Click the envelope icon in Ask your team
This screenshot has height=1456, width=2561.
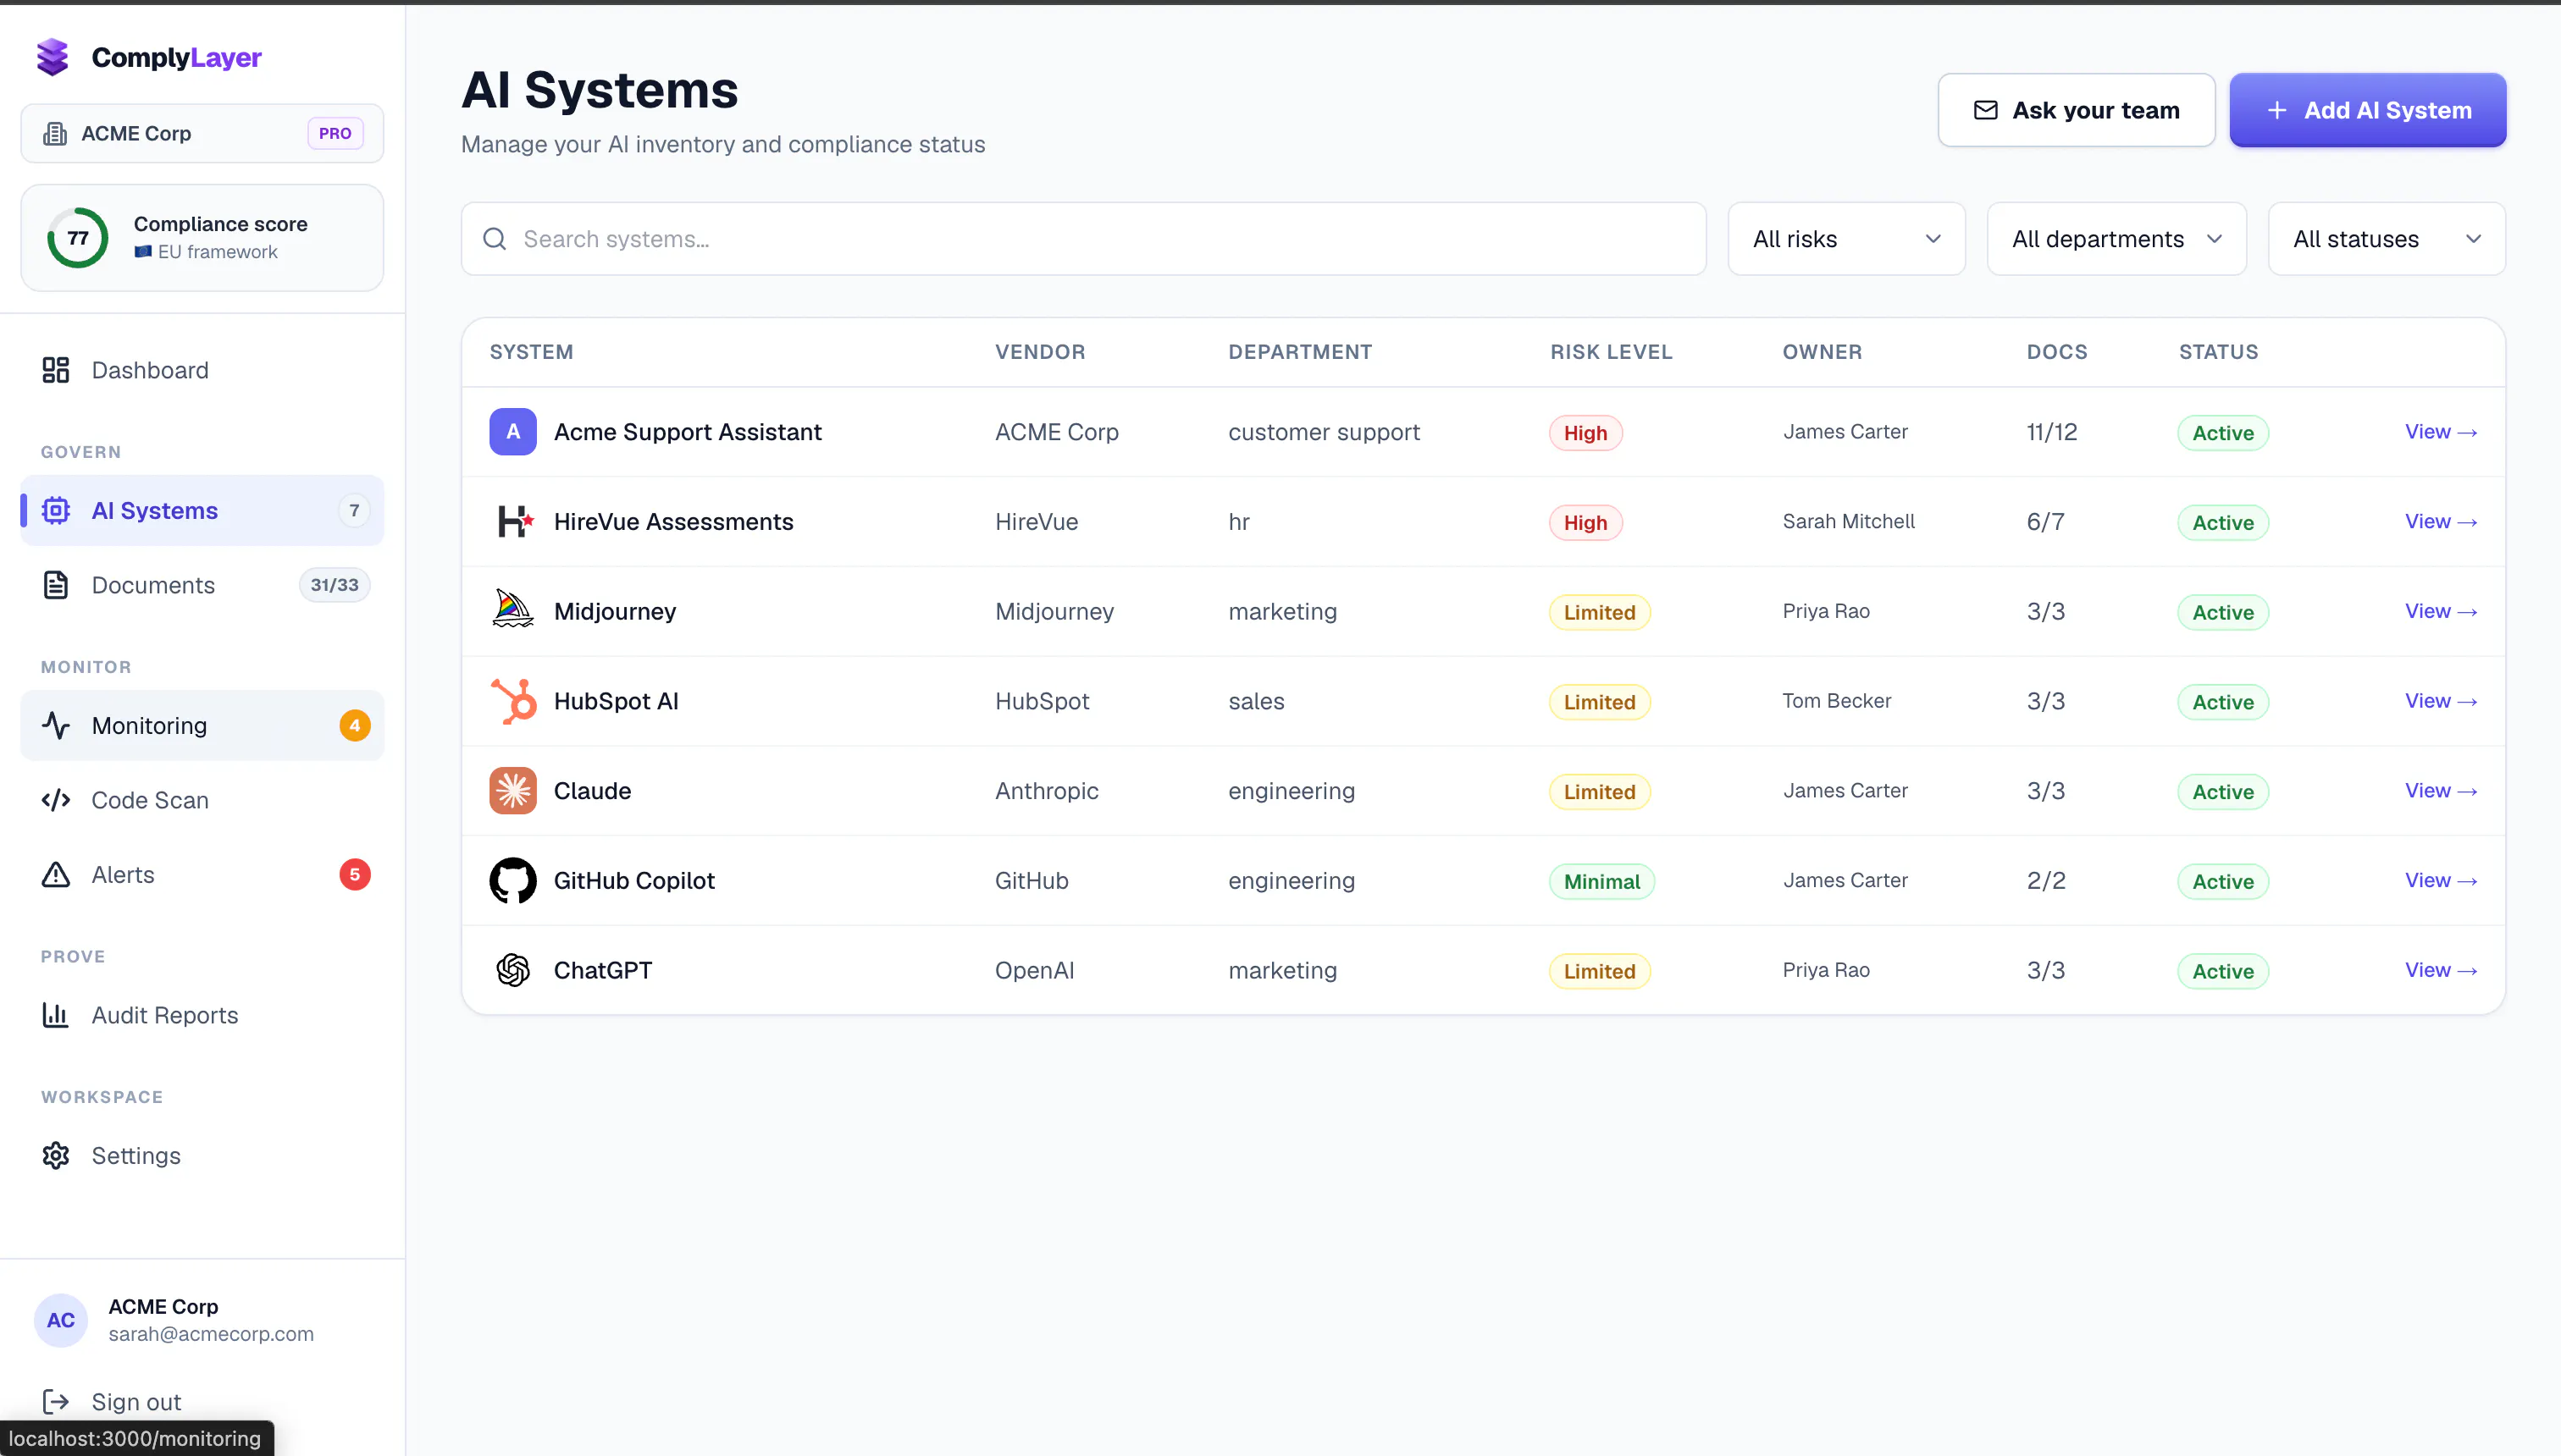point(1986,110)
